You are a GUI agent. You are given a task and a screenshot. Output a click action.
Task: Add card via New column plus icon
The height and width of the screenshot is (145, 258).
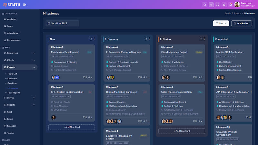point(91,39)
